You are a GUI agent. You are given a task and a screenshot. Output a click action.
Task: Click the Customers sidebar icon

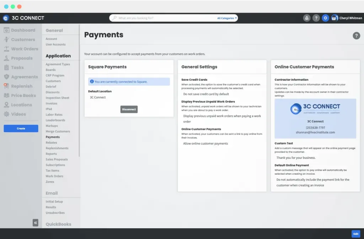[6, 39]
